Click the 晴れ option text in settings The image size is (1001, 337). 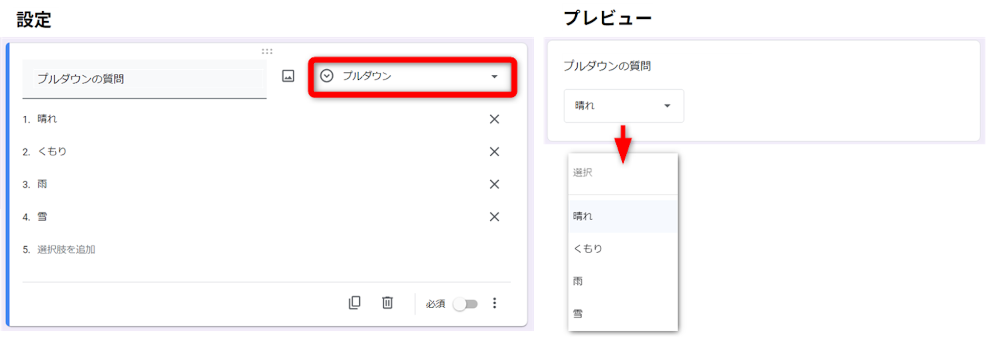[47, 119]
